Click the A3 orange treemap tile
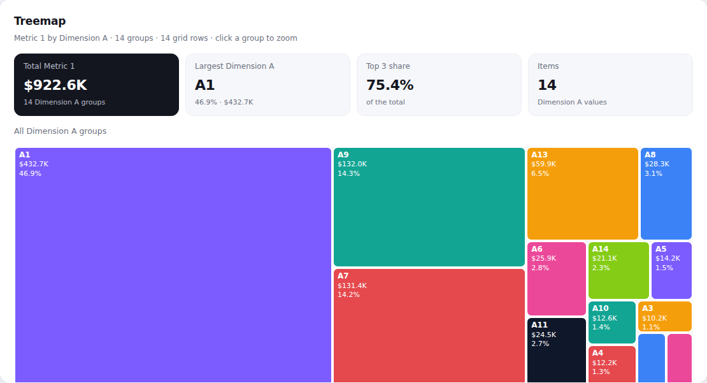 [664, 316]
